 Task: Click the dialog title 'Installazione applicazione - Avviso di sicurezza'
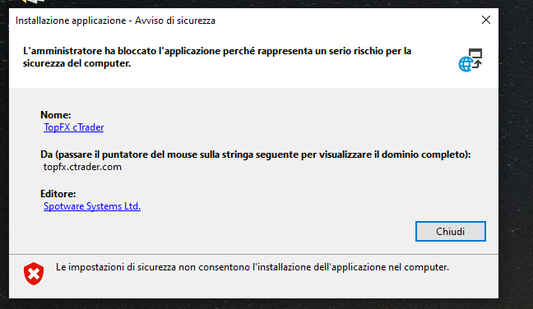pyautogui.click(x=116, y=21)
